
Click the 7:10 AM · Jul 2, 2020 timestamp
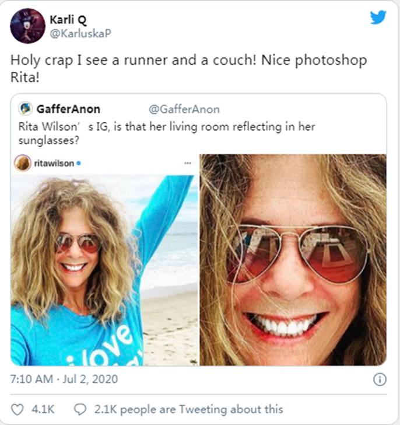(64, 379)
